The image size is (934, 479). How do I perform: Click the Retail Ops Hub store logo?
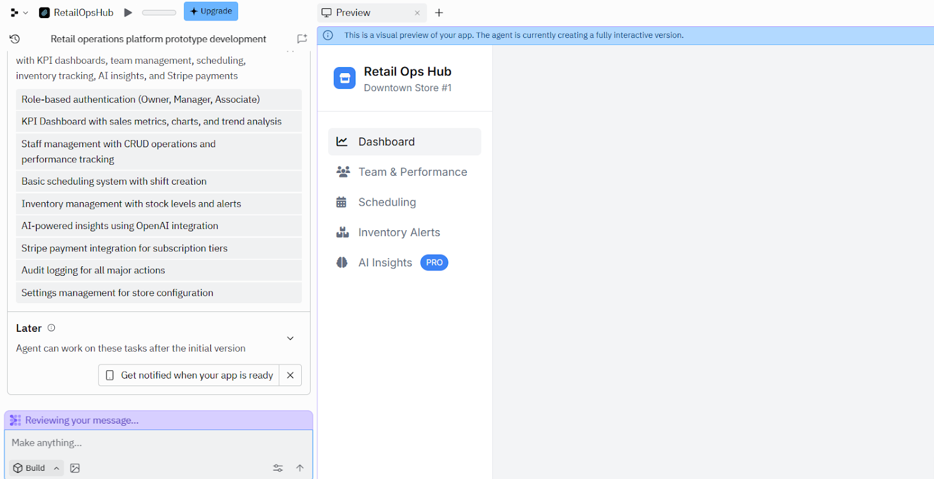344,78
